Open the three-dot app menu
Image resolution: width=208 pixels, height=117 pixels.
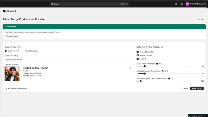[x=204, y=11]
